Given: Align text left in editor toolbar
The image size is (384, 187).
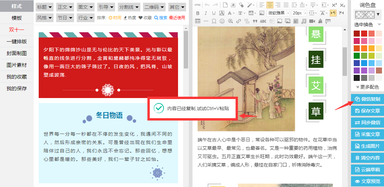Looking at the screenshot, I should coord(262,5).
